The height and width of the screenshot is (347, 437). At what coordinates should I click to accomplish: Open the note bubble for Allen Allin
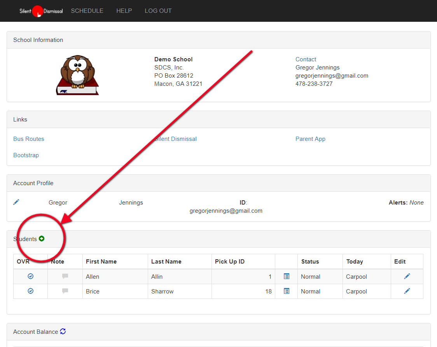(65, 276)
